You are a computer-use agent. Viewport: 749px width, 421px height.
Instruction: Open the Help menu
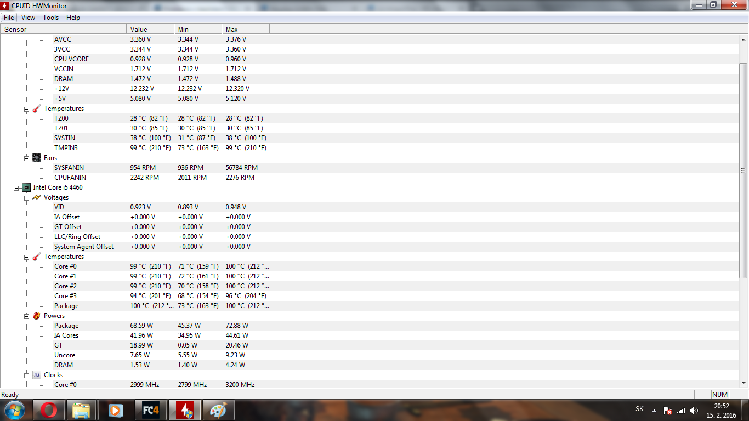click(73, 18)
